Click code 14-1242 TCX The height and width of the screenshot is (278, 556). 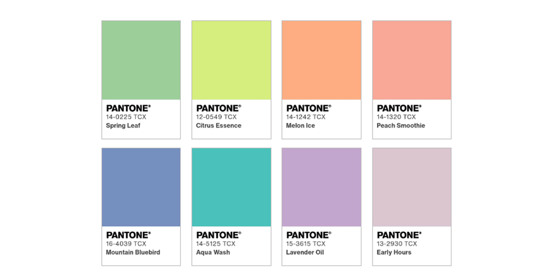pyautogui.click(x=306, y=117)
